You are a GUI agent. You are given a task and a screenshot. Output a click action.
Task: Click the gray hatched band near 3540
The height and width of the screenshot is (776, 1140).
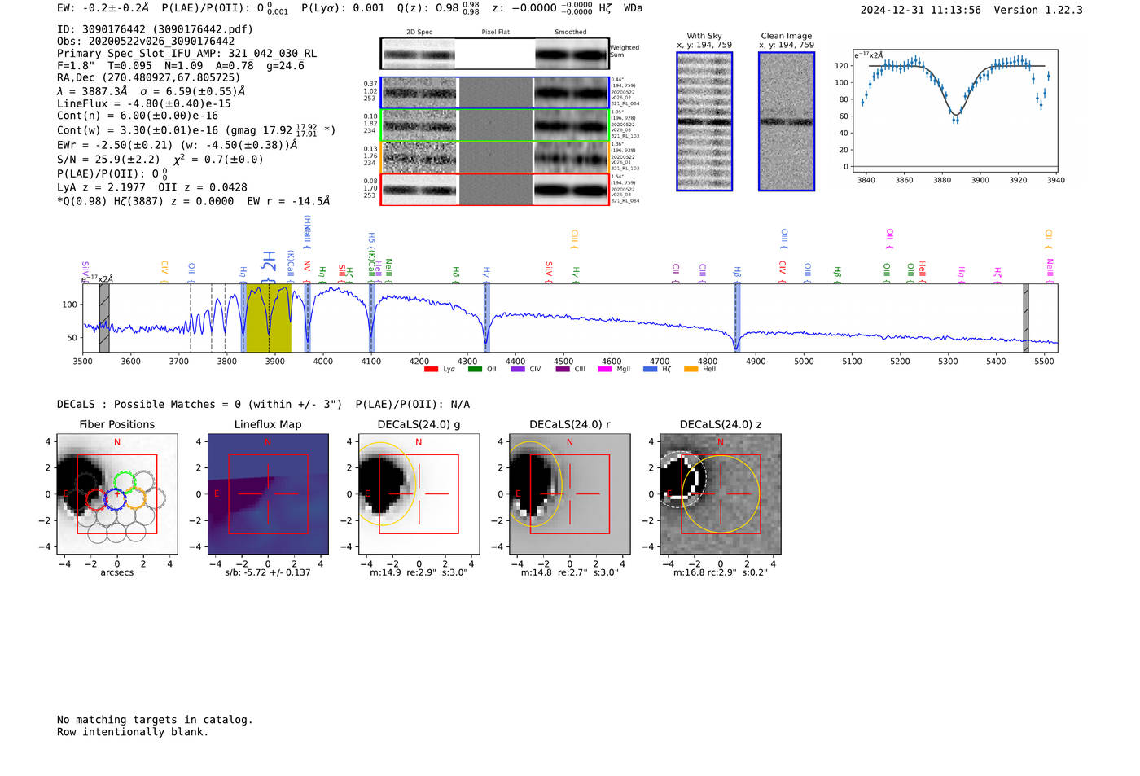(x=104, y=318)
